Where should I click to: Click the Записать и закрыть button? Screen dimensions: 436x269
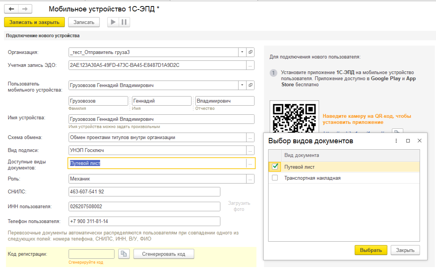(35, 22)
